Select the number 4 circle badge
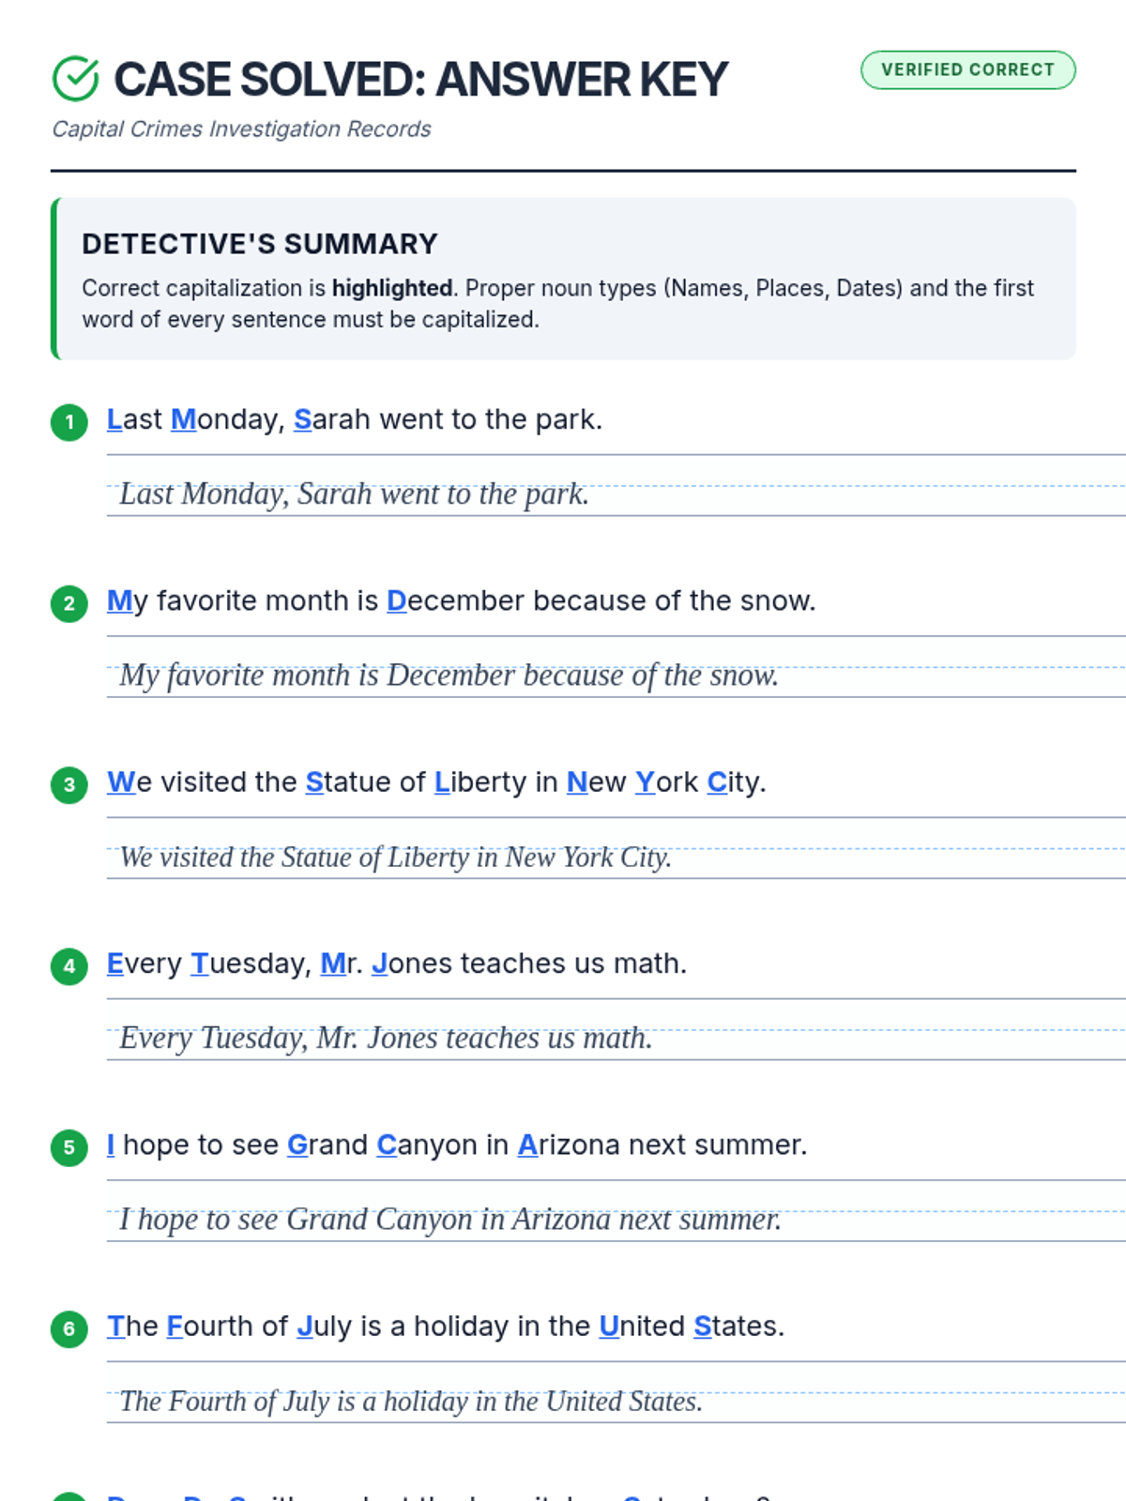Image resolution: width=1126 pixels, height=1501 pixels. coord(69,966)
